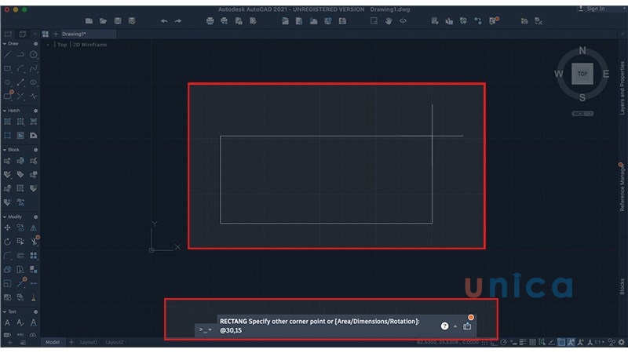Switch to the Model tab
Image resolution: width=628 pixels, height=353 pixels.
53,342
